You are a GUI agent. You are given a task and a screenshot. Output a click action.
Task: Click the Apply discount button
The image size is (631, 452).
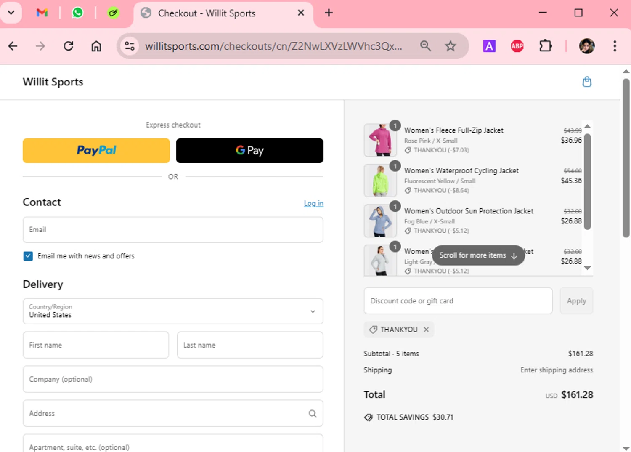coord(576,301)
